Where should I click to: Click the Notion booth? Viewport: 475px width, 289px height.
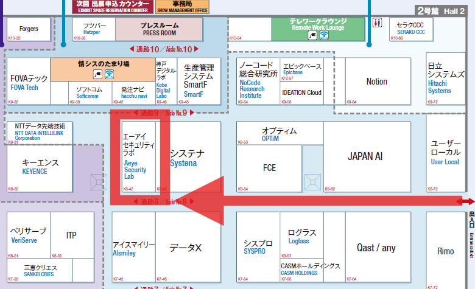(x=376, y=82)
